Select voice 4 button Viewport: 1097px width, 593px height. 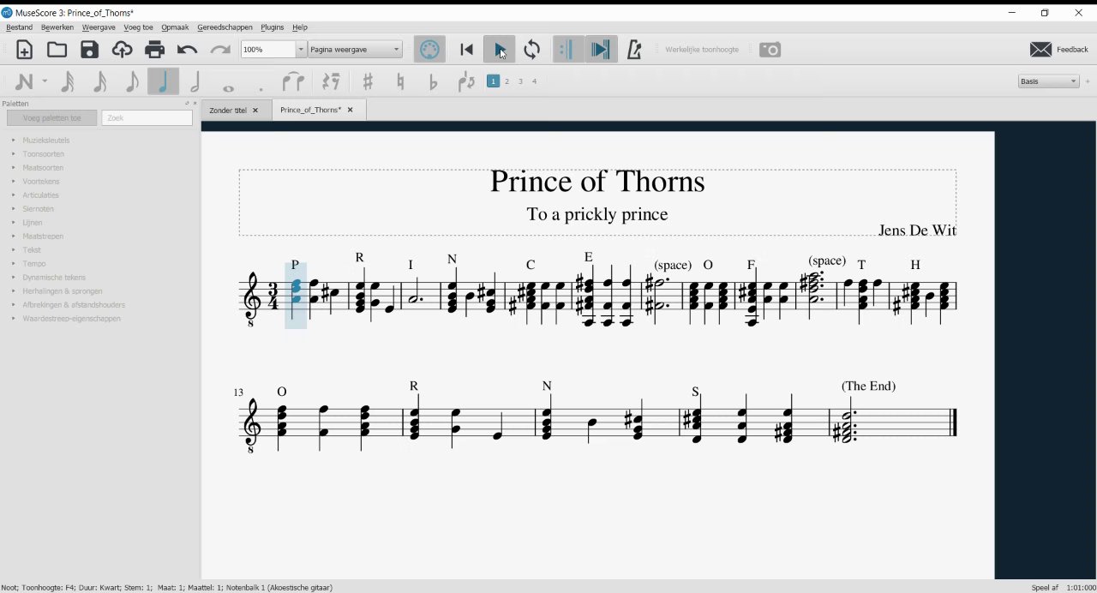[x=534, y=81]
